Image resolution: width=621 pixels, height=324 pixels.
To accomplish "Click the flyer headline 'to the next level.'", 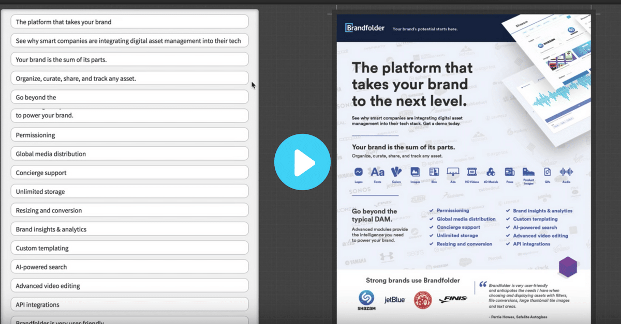I will (x=409, y=100).
